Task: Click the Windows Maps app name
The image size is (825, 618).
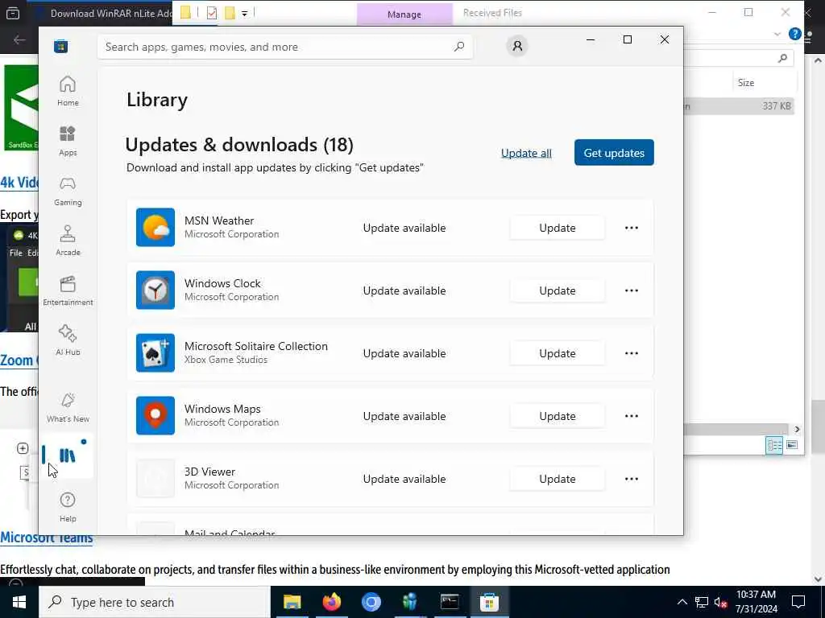Action: [222, 409]
